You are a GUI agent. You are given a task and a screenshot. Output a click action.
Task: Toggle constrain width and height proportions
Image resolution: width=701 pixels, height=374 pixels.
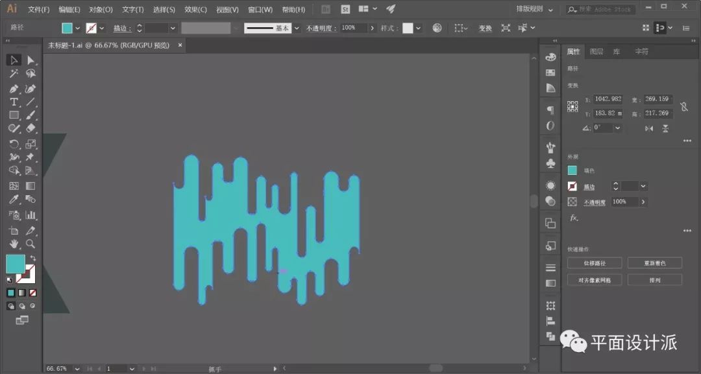[x=683, y=107]
